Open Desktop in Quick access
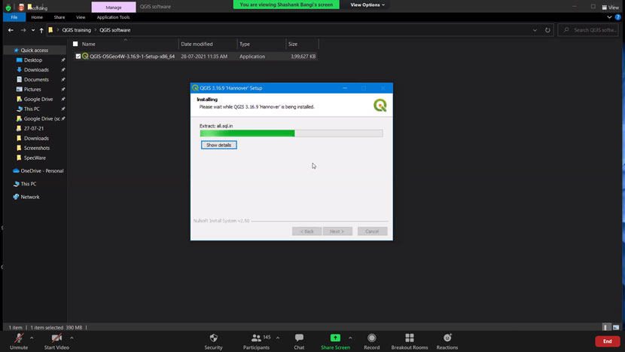625x352 pixels. click(x=32, y=60)
